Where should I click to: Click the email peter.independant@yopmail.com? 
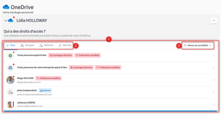[35, 94]
